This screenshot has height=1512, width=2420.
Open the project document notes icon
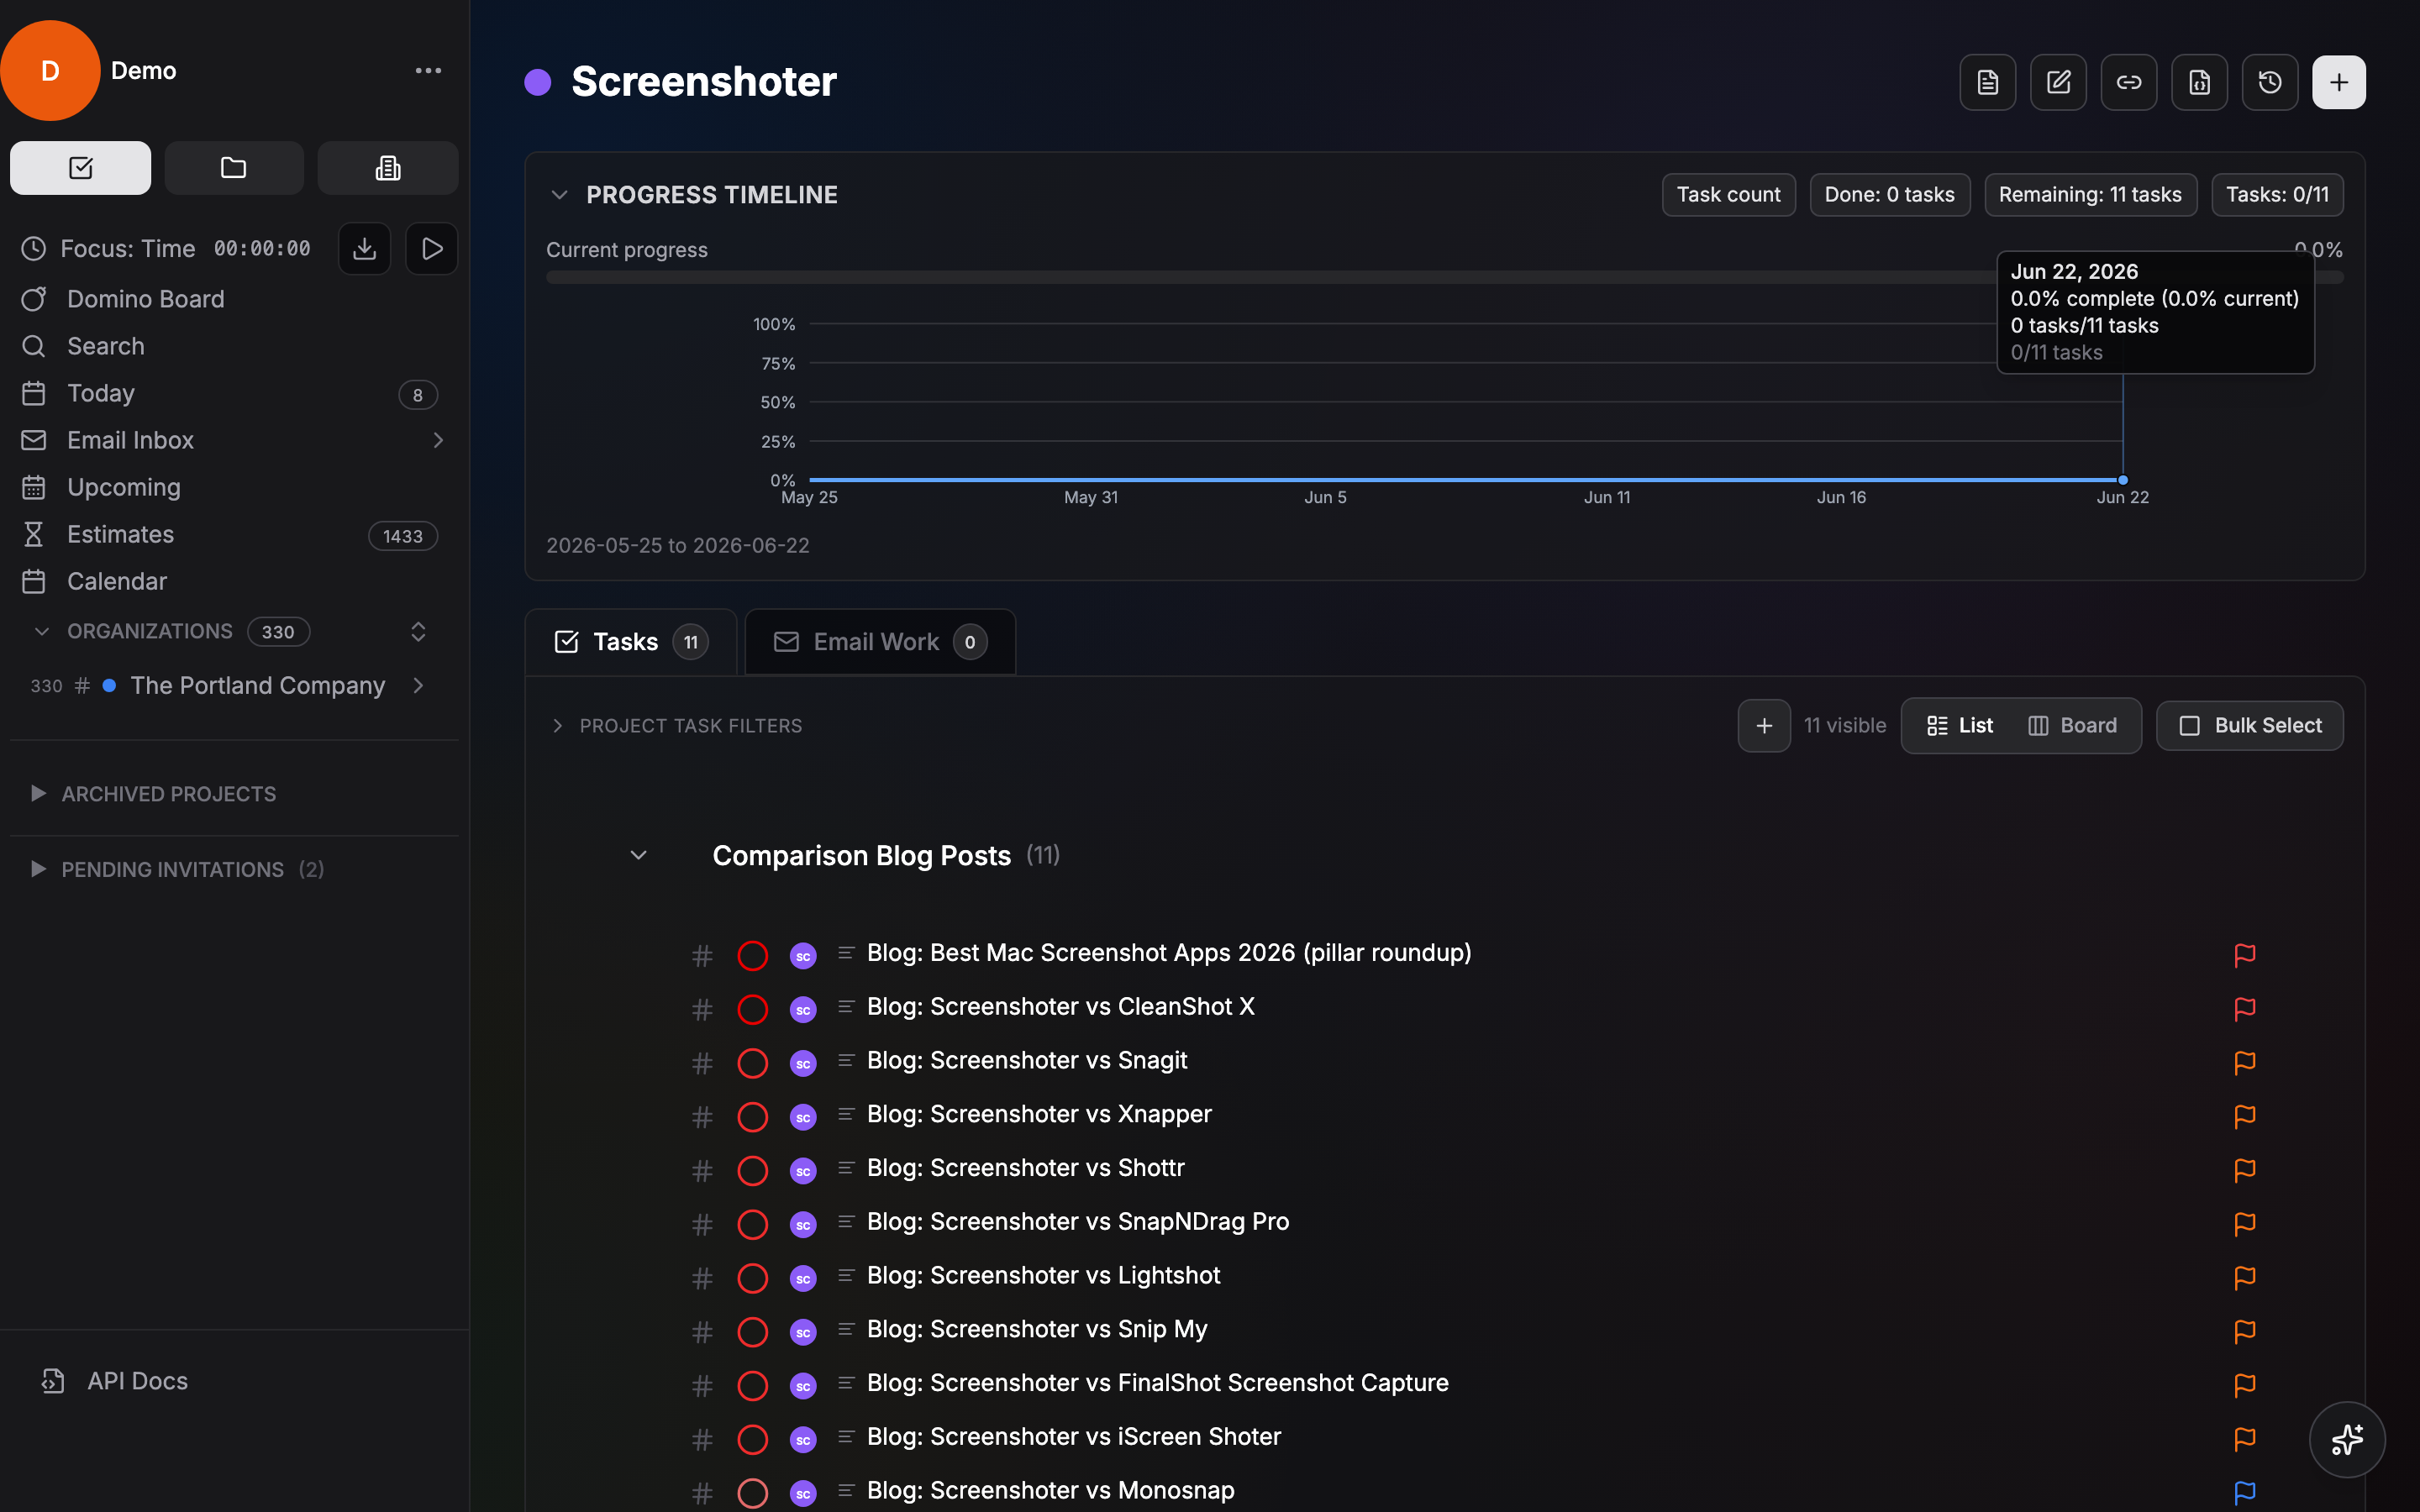click(1988, 82)
